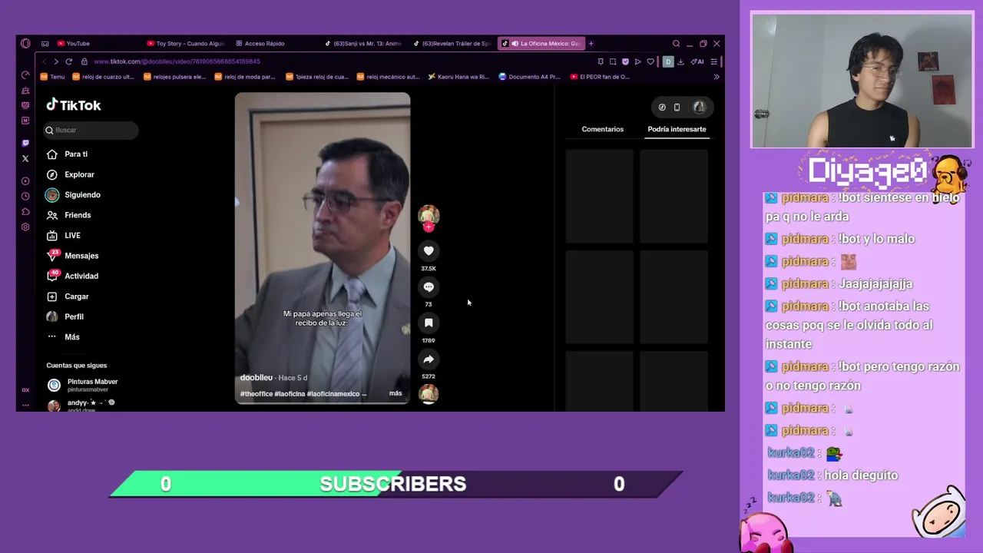Mute the La Oficina México tab audio

coord(515,44)
